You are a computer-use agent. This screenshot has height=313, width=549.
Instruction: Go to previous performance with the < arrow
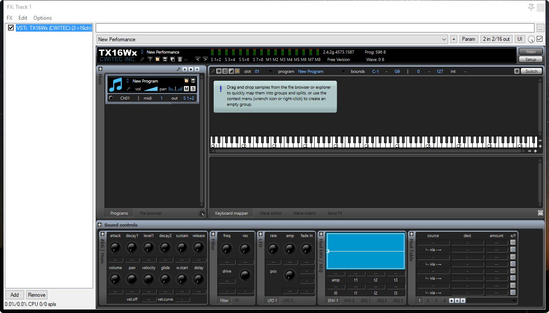[x=198, y=59]
